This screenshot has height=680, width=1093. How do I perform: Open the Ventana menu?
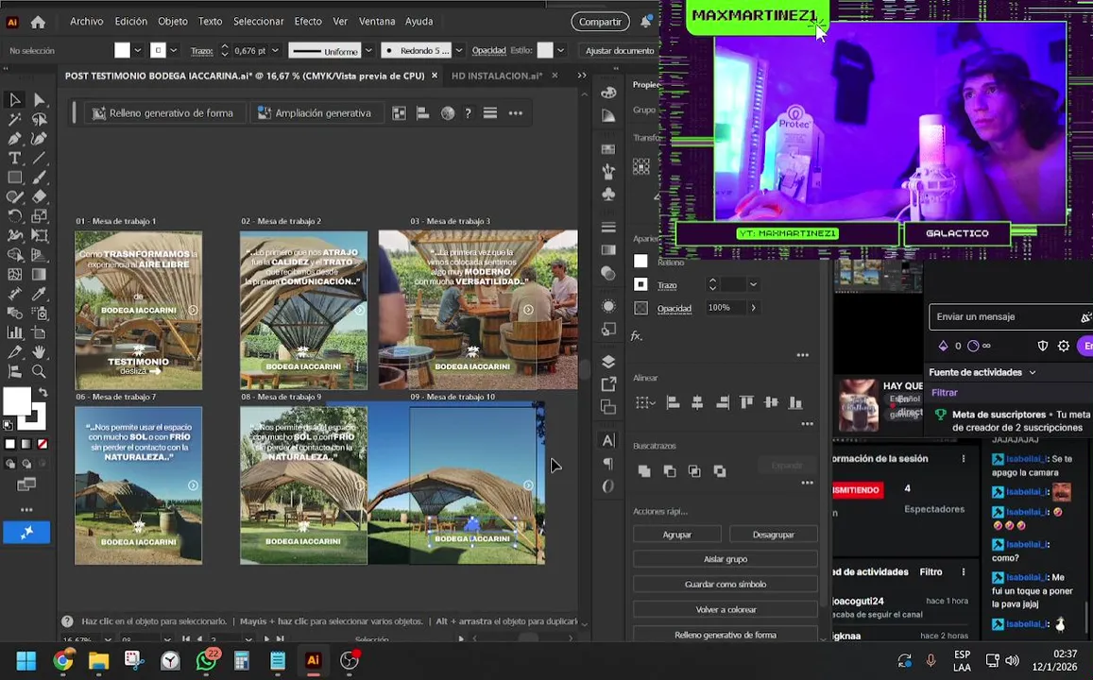[x=376, y=22]
